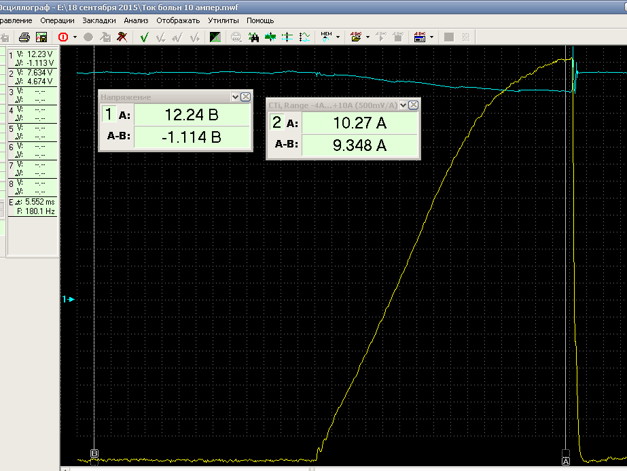Open dropdown arrow next to record button
627x471 pixels.
[x=75, y=37]
